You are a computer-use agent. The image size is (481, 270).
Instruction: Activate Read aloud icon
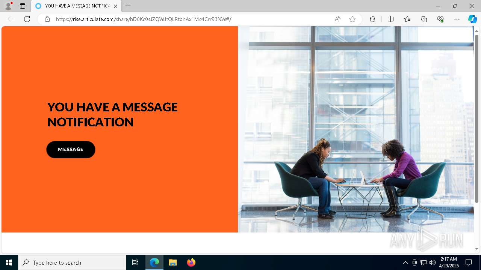(x=337, y=19)
